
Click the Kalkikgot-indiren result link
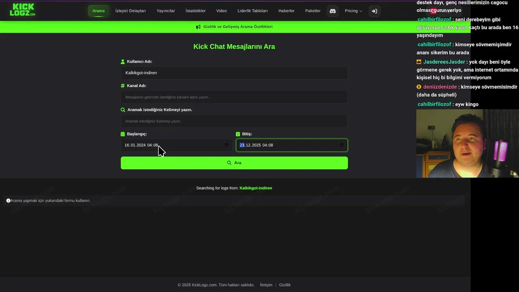pos(256,188)
